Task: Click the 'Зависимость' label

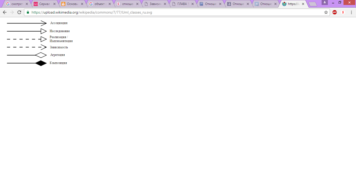Action: pyautogui.click(x=59, y=47)
